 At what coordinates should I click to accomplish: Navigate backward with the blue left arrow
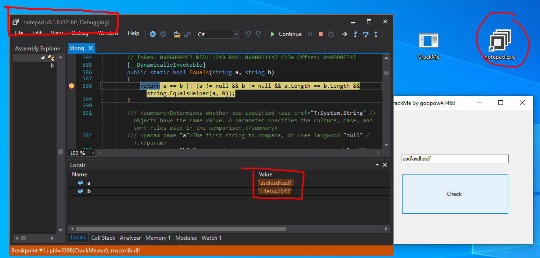pyautogui.click(x=153, y=34)
